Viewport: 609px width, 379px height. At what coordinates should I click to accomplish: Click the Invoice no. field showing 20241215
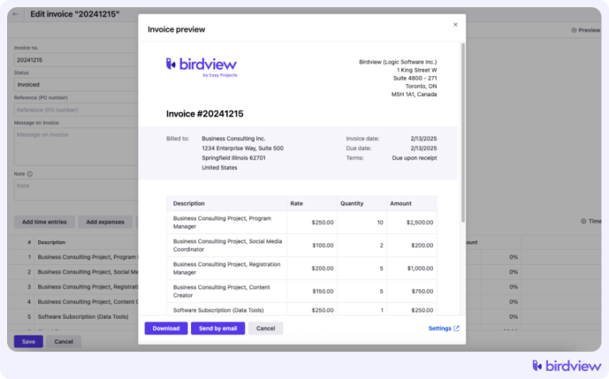tap(76, 59)
